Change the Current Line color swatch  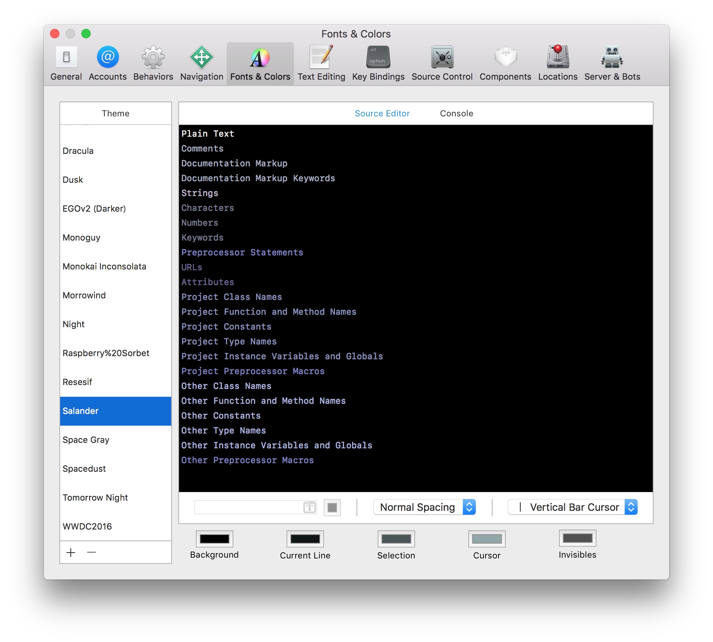[305, 539]
